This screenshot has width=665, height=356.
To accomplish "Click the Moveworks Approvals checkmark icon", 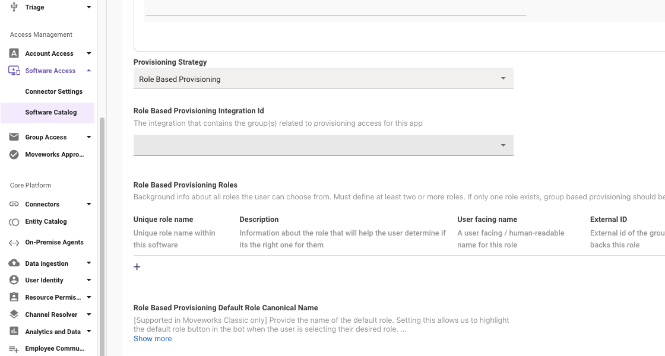I will [14, 155].
